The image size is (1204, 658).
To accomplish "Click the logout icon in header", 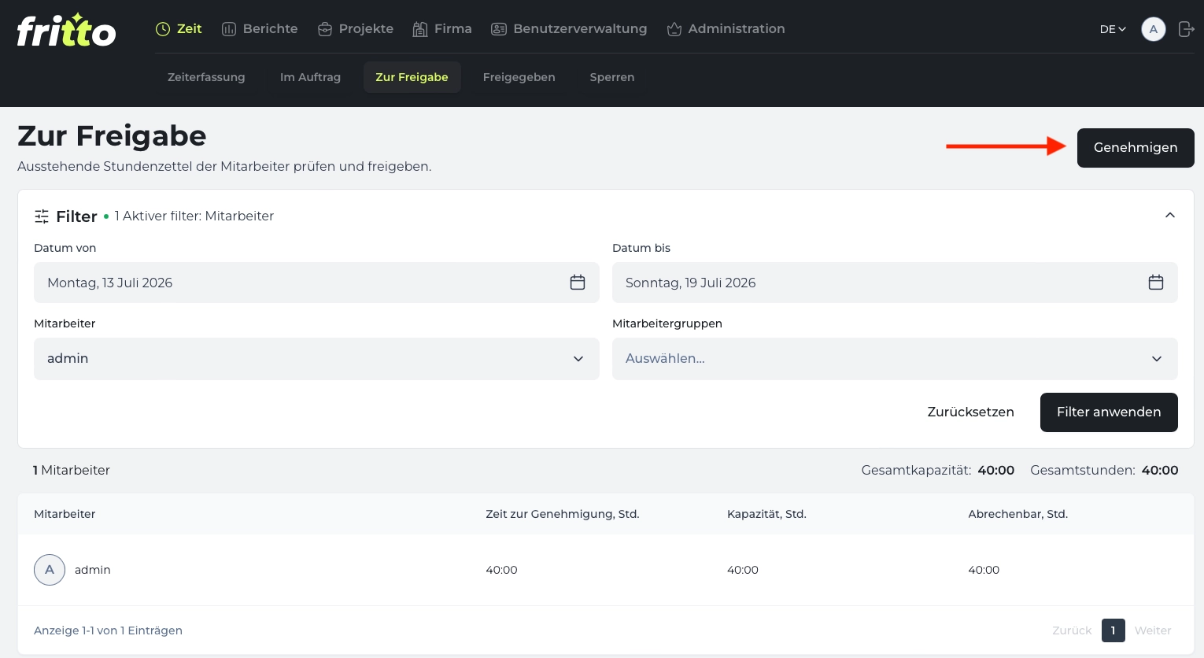I will pyautogui.click(x=1186, y=29).
